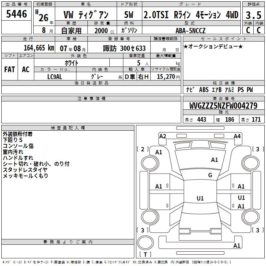Click the lot number 5446
This screenshot has height=266, width=266.
[x=16, y=14]
